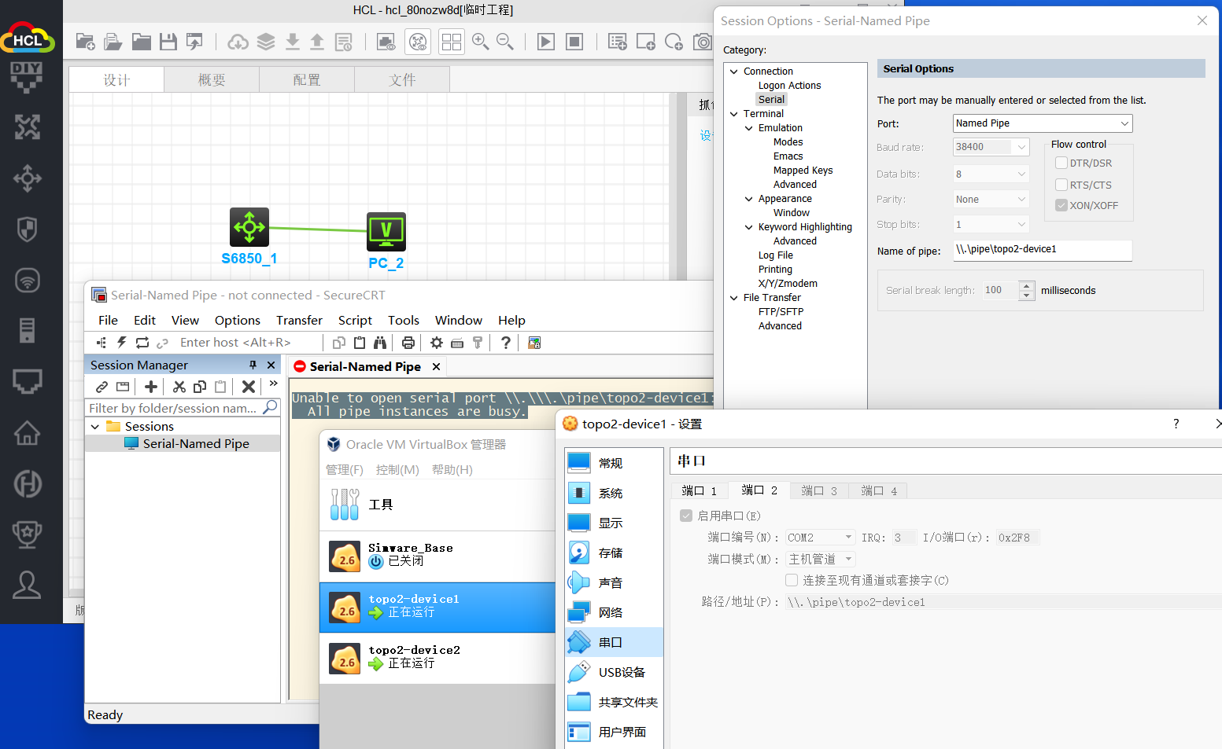The height and width of the screenshot is (749, 1222).
Task: Select Simware_Base VM in VirtualBox list
Action: (437, 556)
